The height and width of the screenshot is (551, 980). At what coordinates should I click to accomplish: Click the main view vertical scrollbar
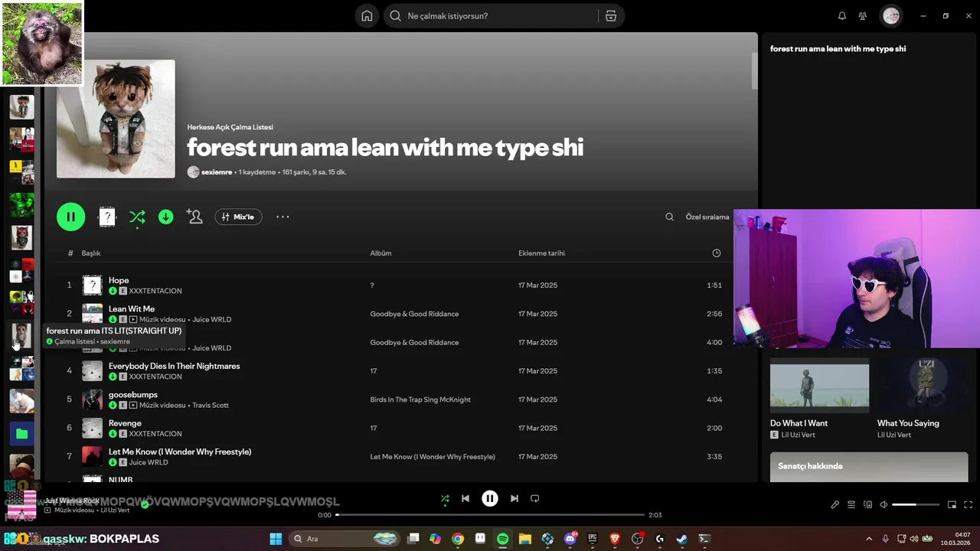pyautogui.click(x=754, y=71)
